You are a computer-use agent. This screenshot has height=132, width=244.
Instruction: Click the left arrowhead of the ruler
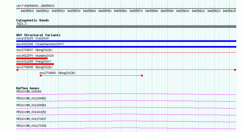pyautogui.click(x=17, y=9)
